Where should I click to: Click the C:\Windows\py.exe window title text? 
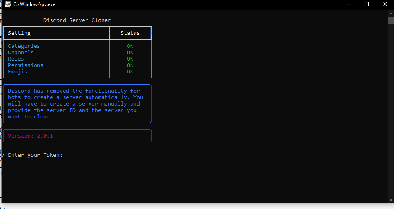[x=34, y=4]
